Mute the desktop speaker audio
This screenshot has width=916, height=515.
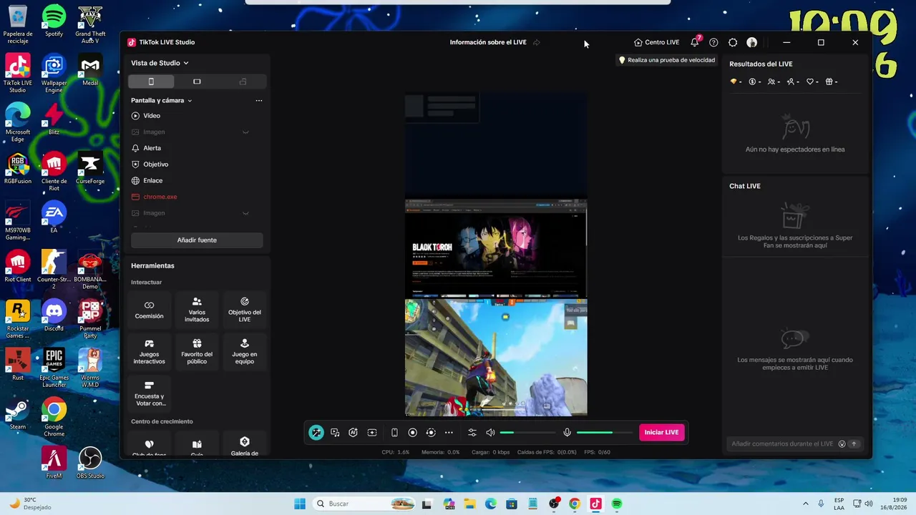tap(490, 432)
